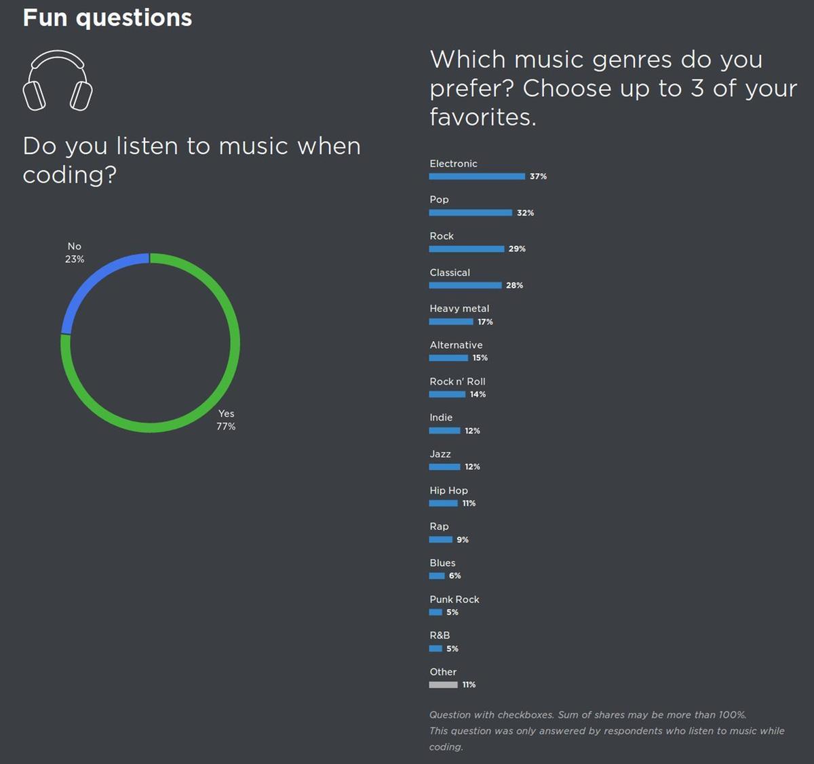
Task: Click the R&B genre label
Action: (440, 636)
